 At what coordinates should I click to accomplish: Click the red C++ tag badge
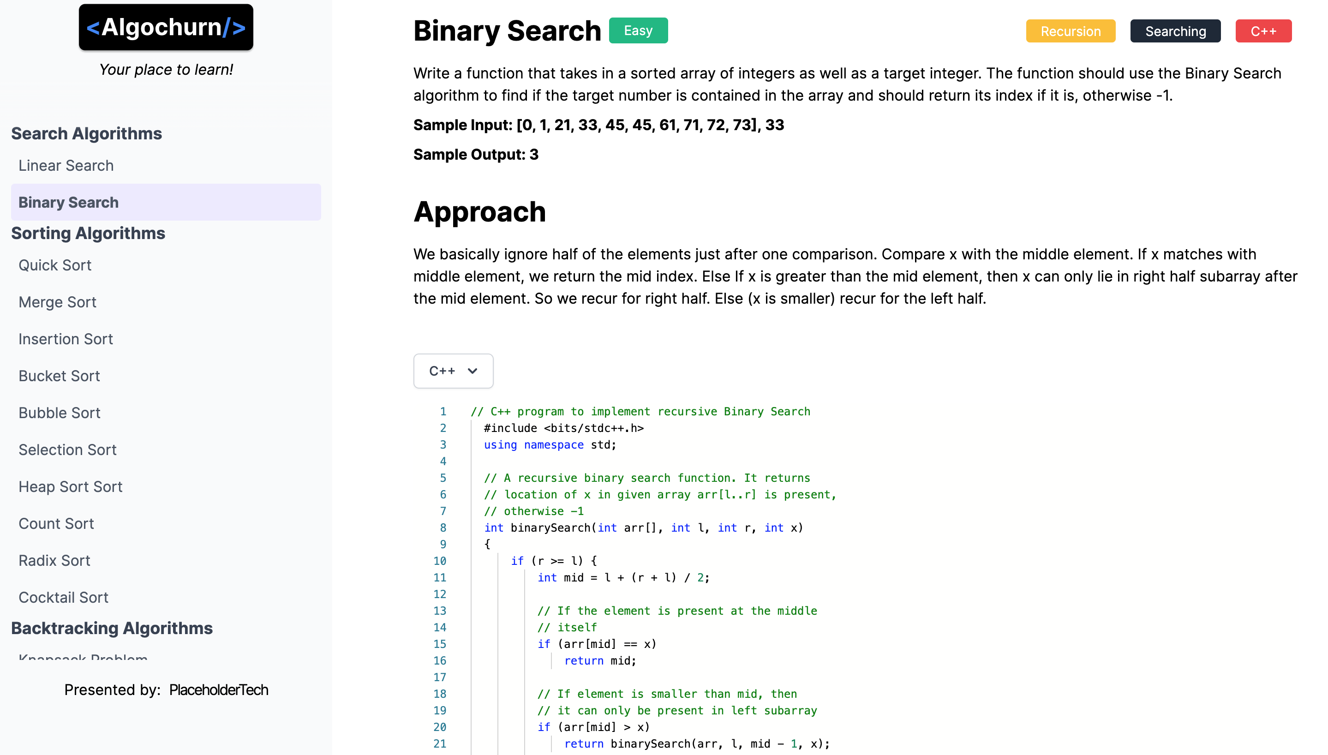click(1263, 31)
